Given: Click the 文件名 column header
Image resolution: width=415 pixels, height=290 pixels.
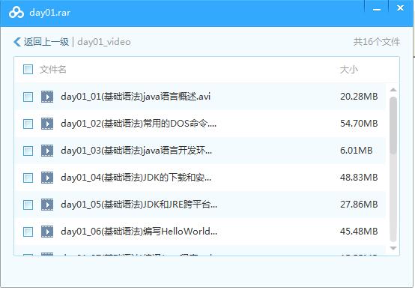Looking at the screenshot, I should click(x=52, y=70).
